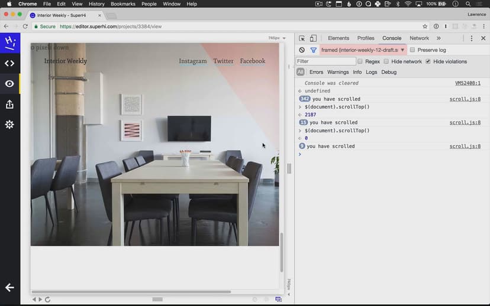The height and width of the screenshot is (306, 490).
Task: Toggle the console filter funnel icon
Action: click(x=314, y=50)
